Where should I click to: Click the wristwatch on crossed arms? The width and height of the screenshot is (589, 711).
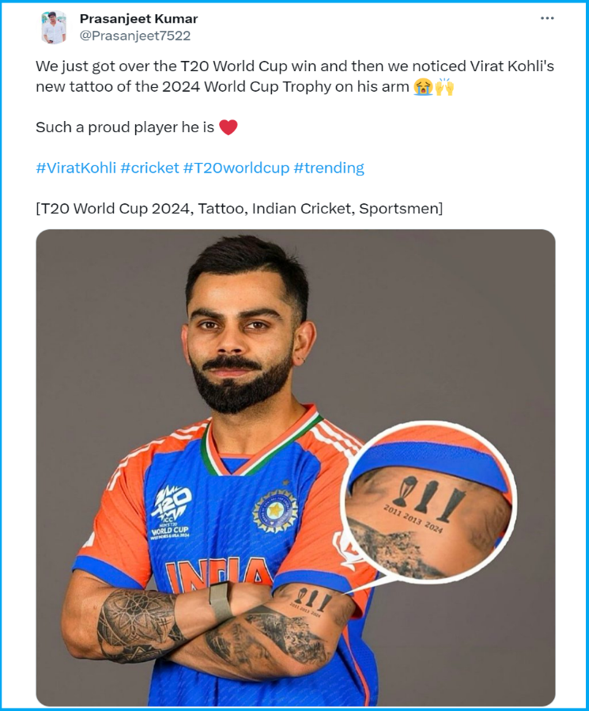tap(221, 602)
